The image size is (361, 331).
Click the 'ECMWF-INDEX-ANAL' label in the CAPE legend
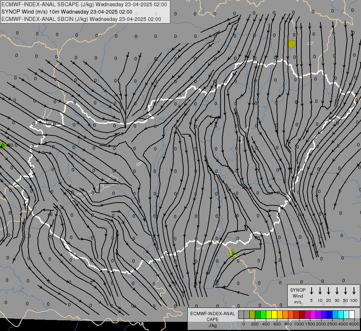pos(212,314)
